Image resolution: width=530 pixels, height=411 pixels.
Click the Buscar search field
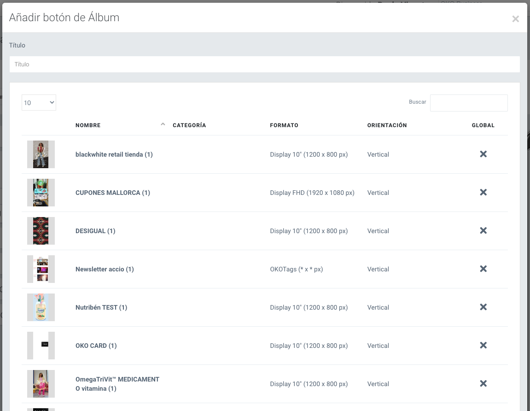click(x=469, y=103)
